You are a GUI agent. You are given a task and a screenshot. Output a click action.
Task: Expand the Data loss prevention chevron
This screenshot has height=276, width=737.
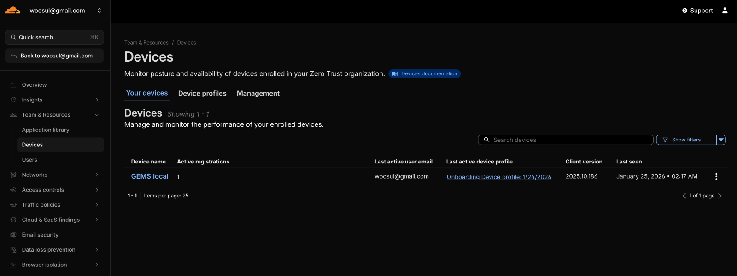click(97, 250)
